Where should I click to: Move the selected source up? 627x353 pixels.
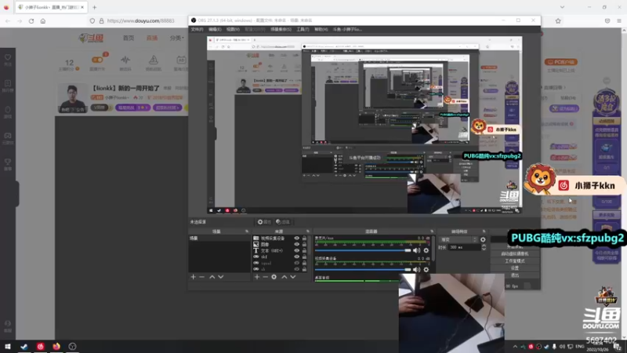coord(285,277)
